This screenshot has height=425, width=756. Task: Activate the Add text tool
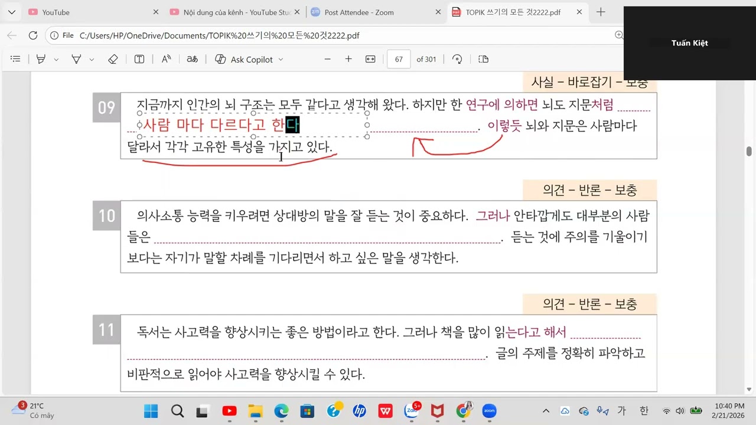139,59
